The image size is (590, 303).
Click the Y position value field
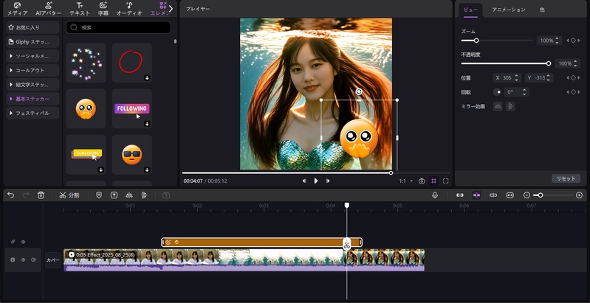click(539, 78)
